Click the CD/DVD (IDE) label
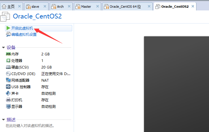The height and width of the screenshot is (132, 209). (x=23, y=74)
